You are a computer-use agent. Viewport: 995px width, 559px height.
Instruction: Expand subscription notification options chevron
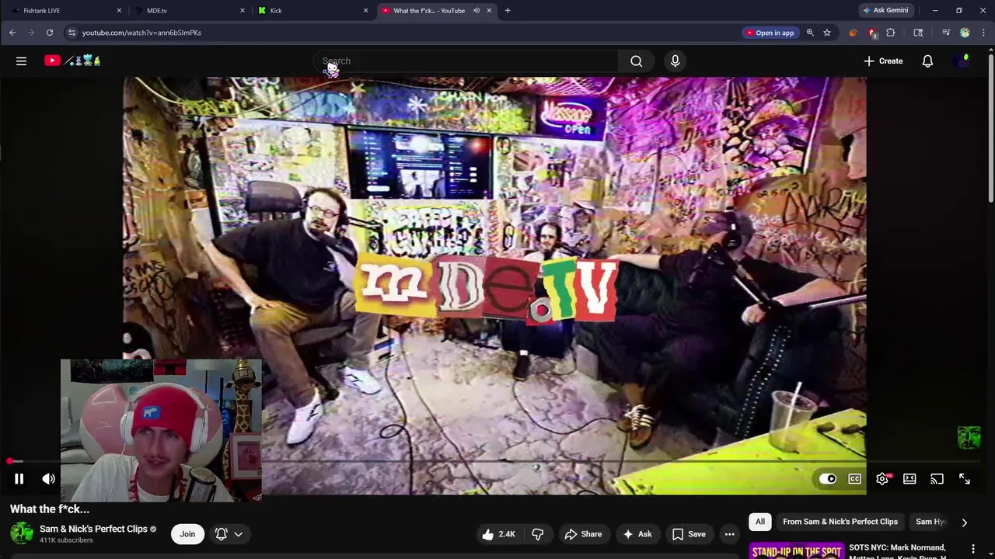[x=239, y=534]
